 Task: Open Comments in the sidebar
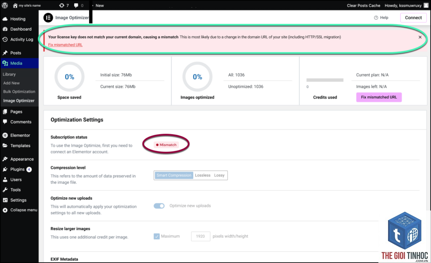(21, 122)
